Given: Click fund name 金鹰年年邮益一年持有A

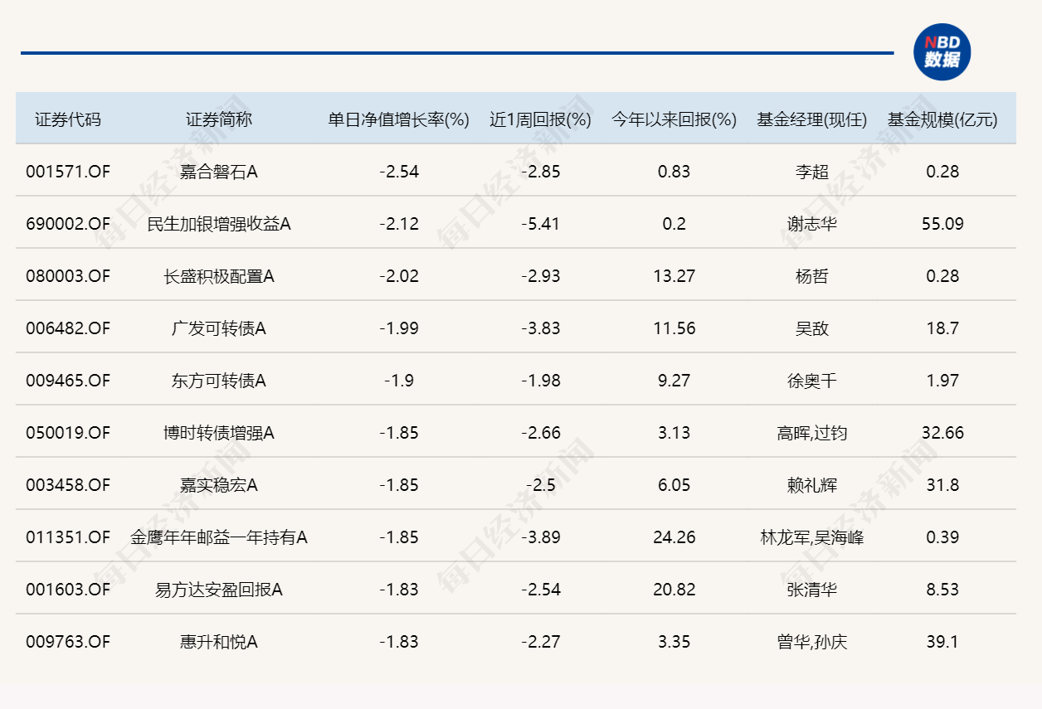Looking at the screenshot, I should pyautogui.click(x=219, y=537).
